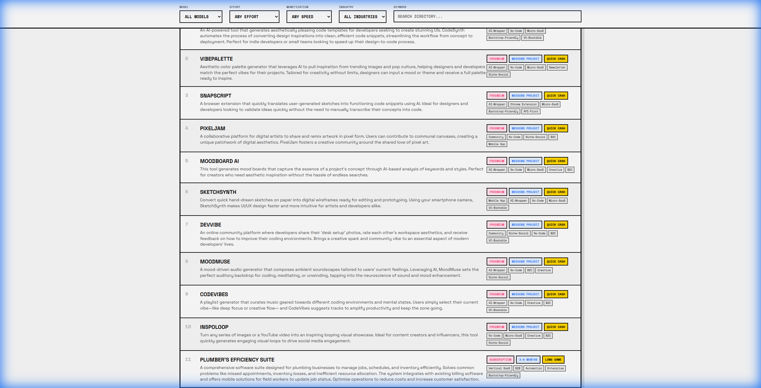
Task: Select the Newsletter tag on VibePalette
Action: 557,67
